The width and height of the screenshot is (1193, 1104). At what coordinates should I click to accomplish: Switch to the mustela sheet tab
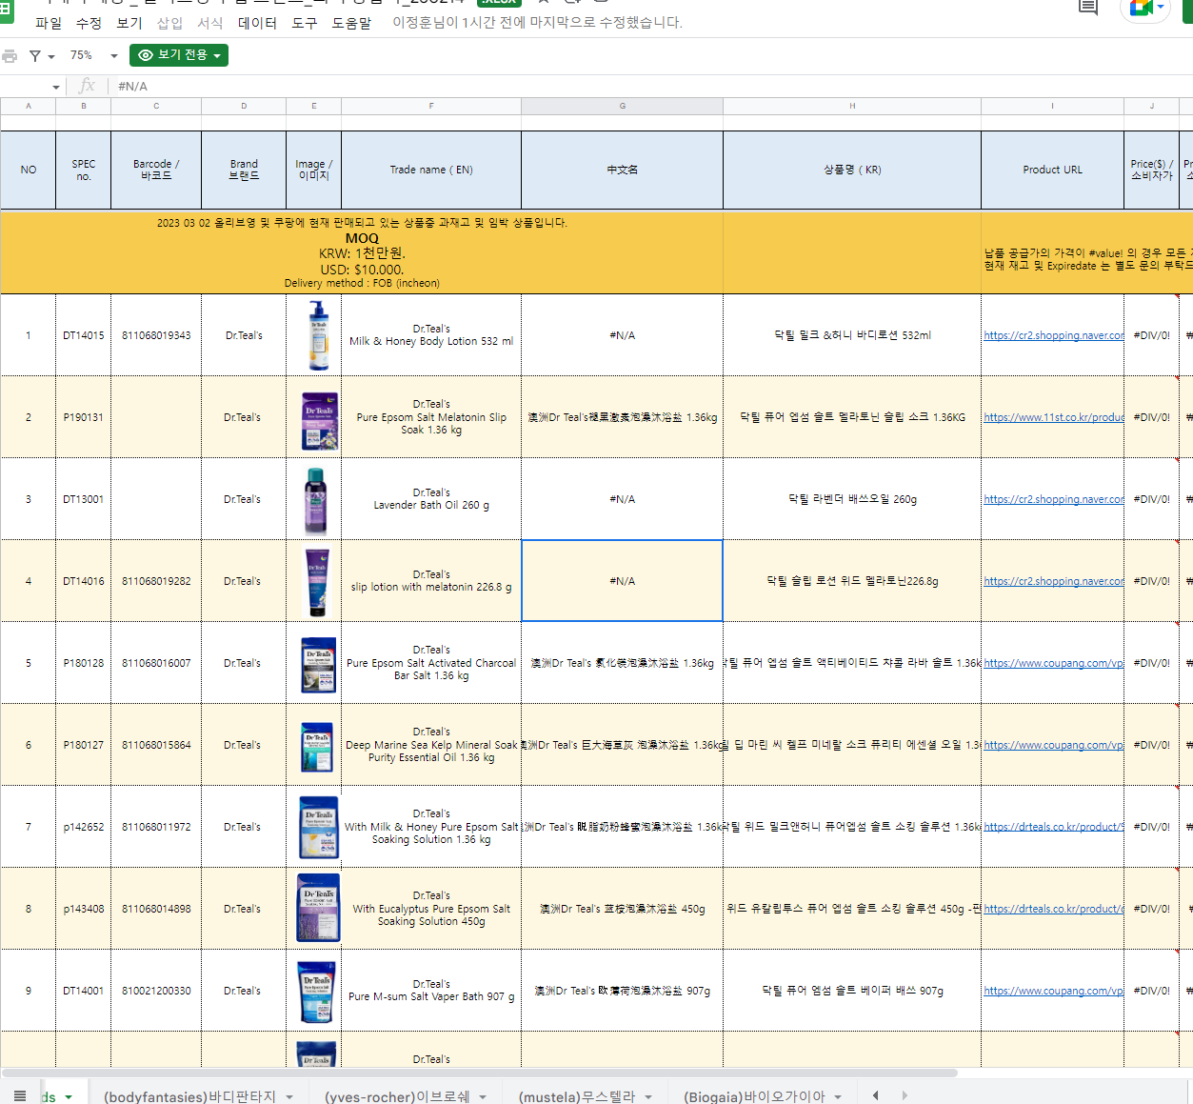point(576,1096)
